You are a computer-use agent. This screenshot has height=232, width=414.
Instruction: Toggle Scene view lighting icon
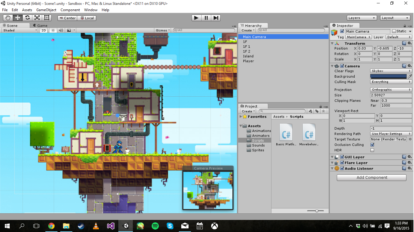point(53,30)
